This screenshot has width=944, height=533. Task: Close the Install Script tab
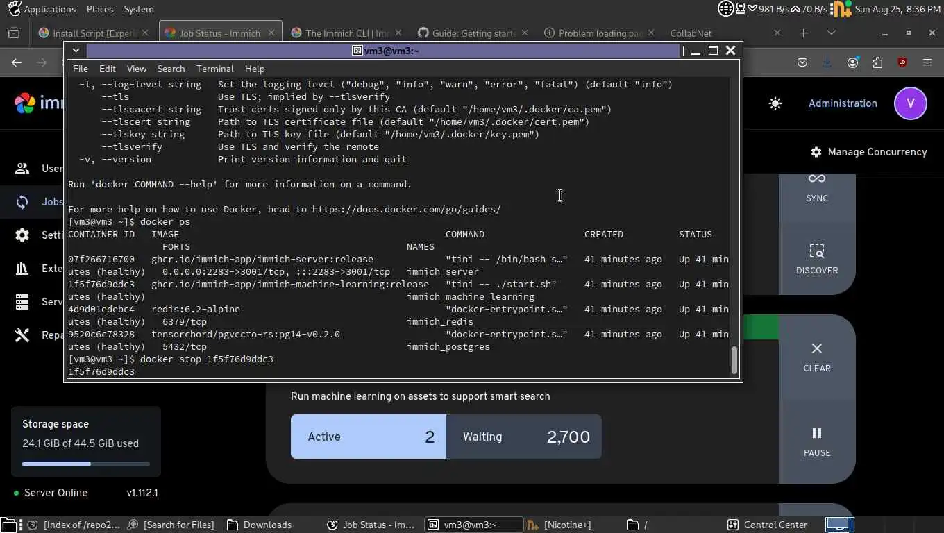pos(145,33)
